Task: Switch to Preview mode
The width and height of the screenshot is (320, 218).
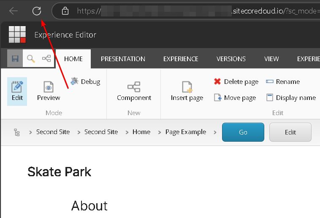Action: [x=49, y=91]
